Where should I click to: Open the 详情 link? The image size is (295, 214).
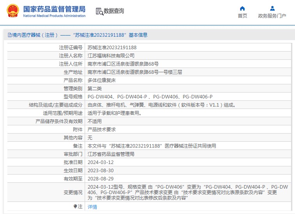click(92, 207)
